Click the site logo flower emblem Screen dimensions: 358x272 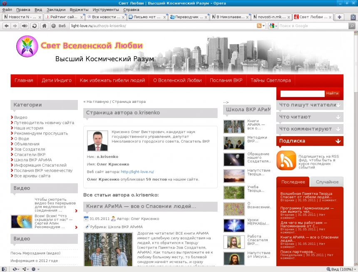tap(27, 46)
